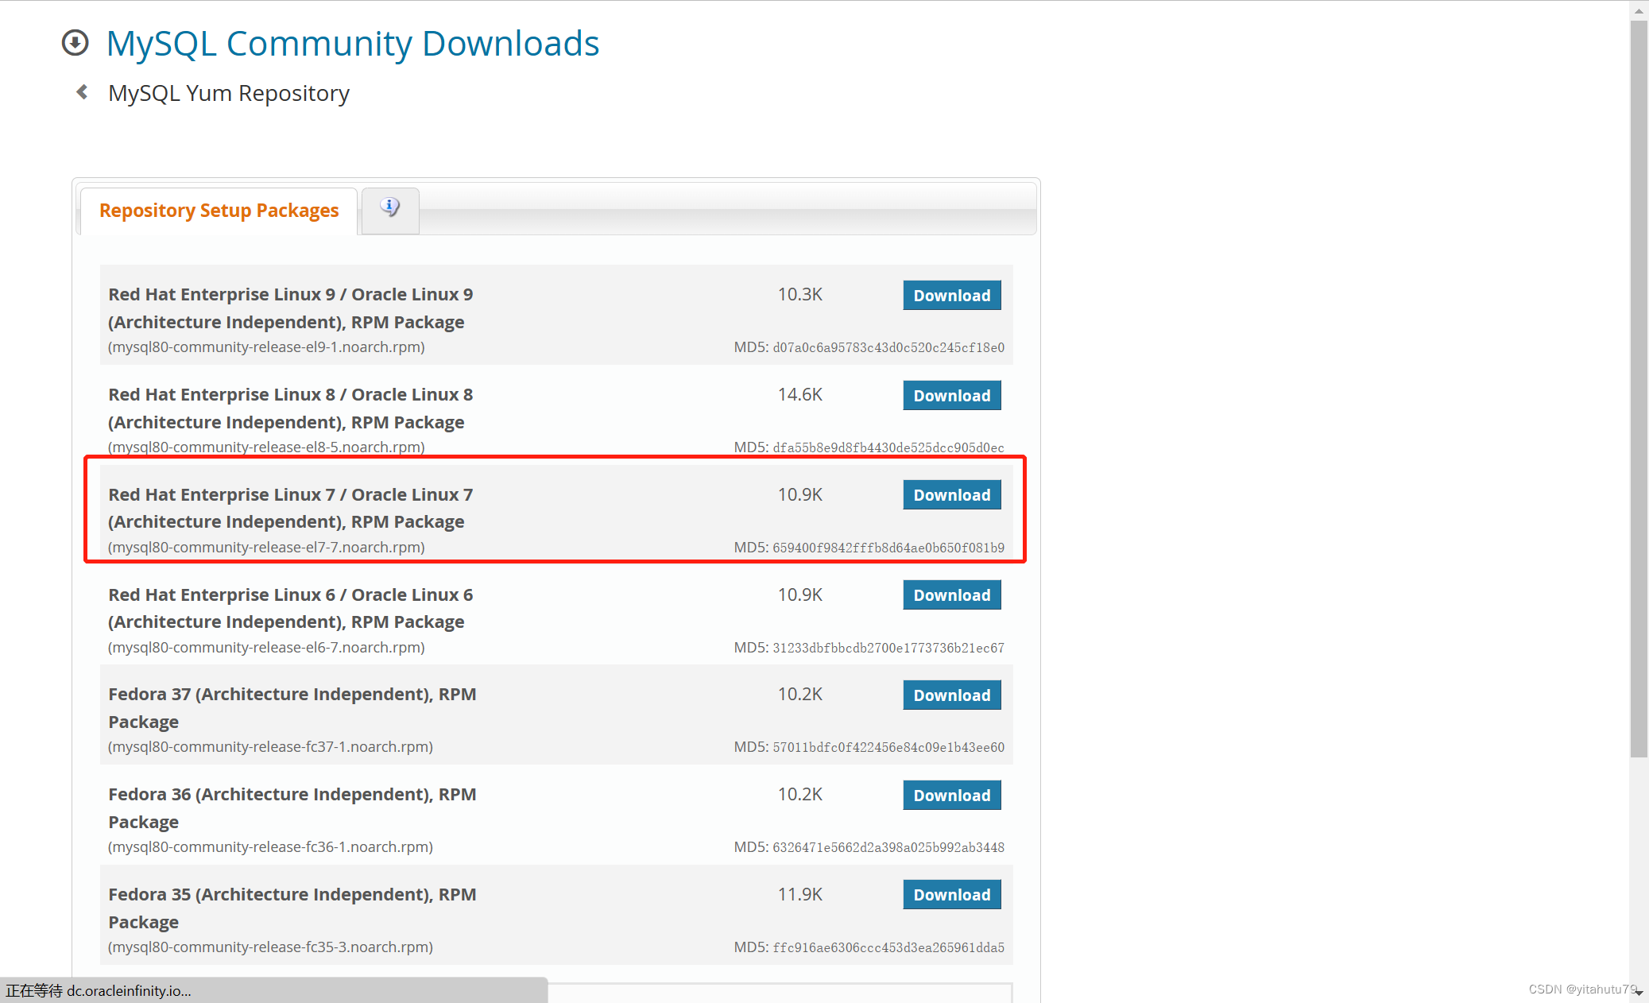Click the scrollbar down arrow
Screen dimensions: 1649x1003
pos(1639,993)
